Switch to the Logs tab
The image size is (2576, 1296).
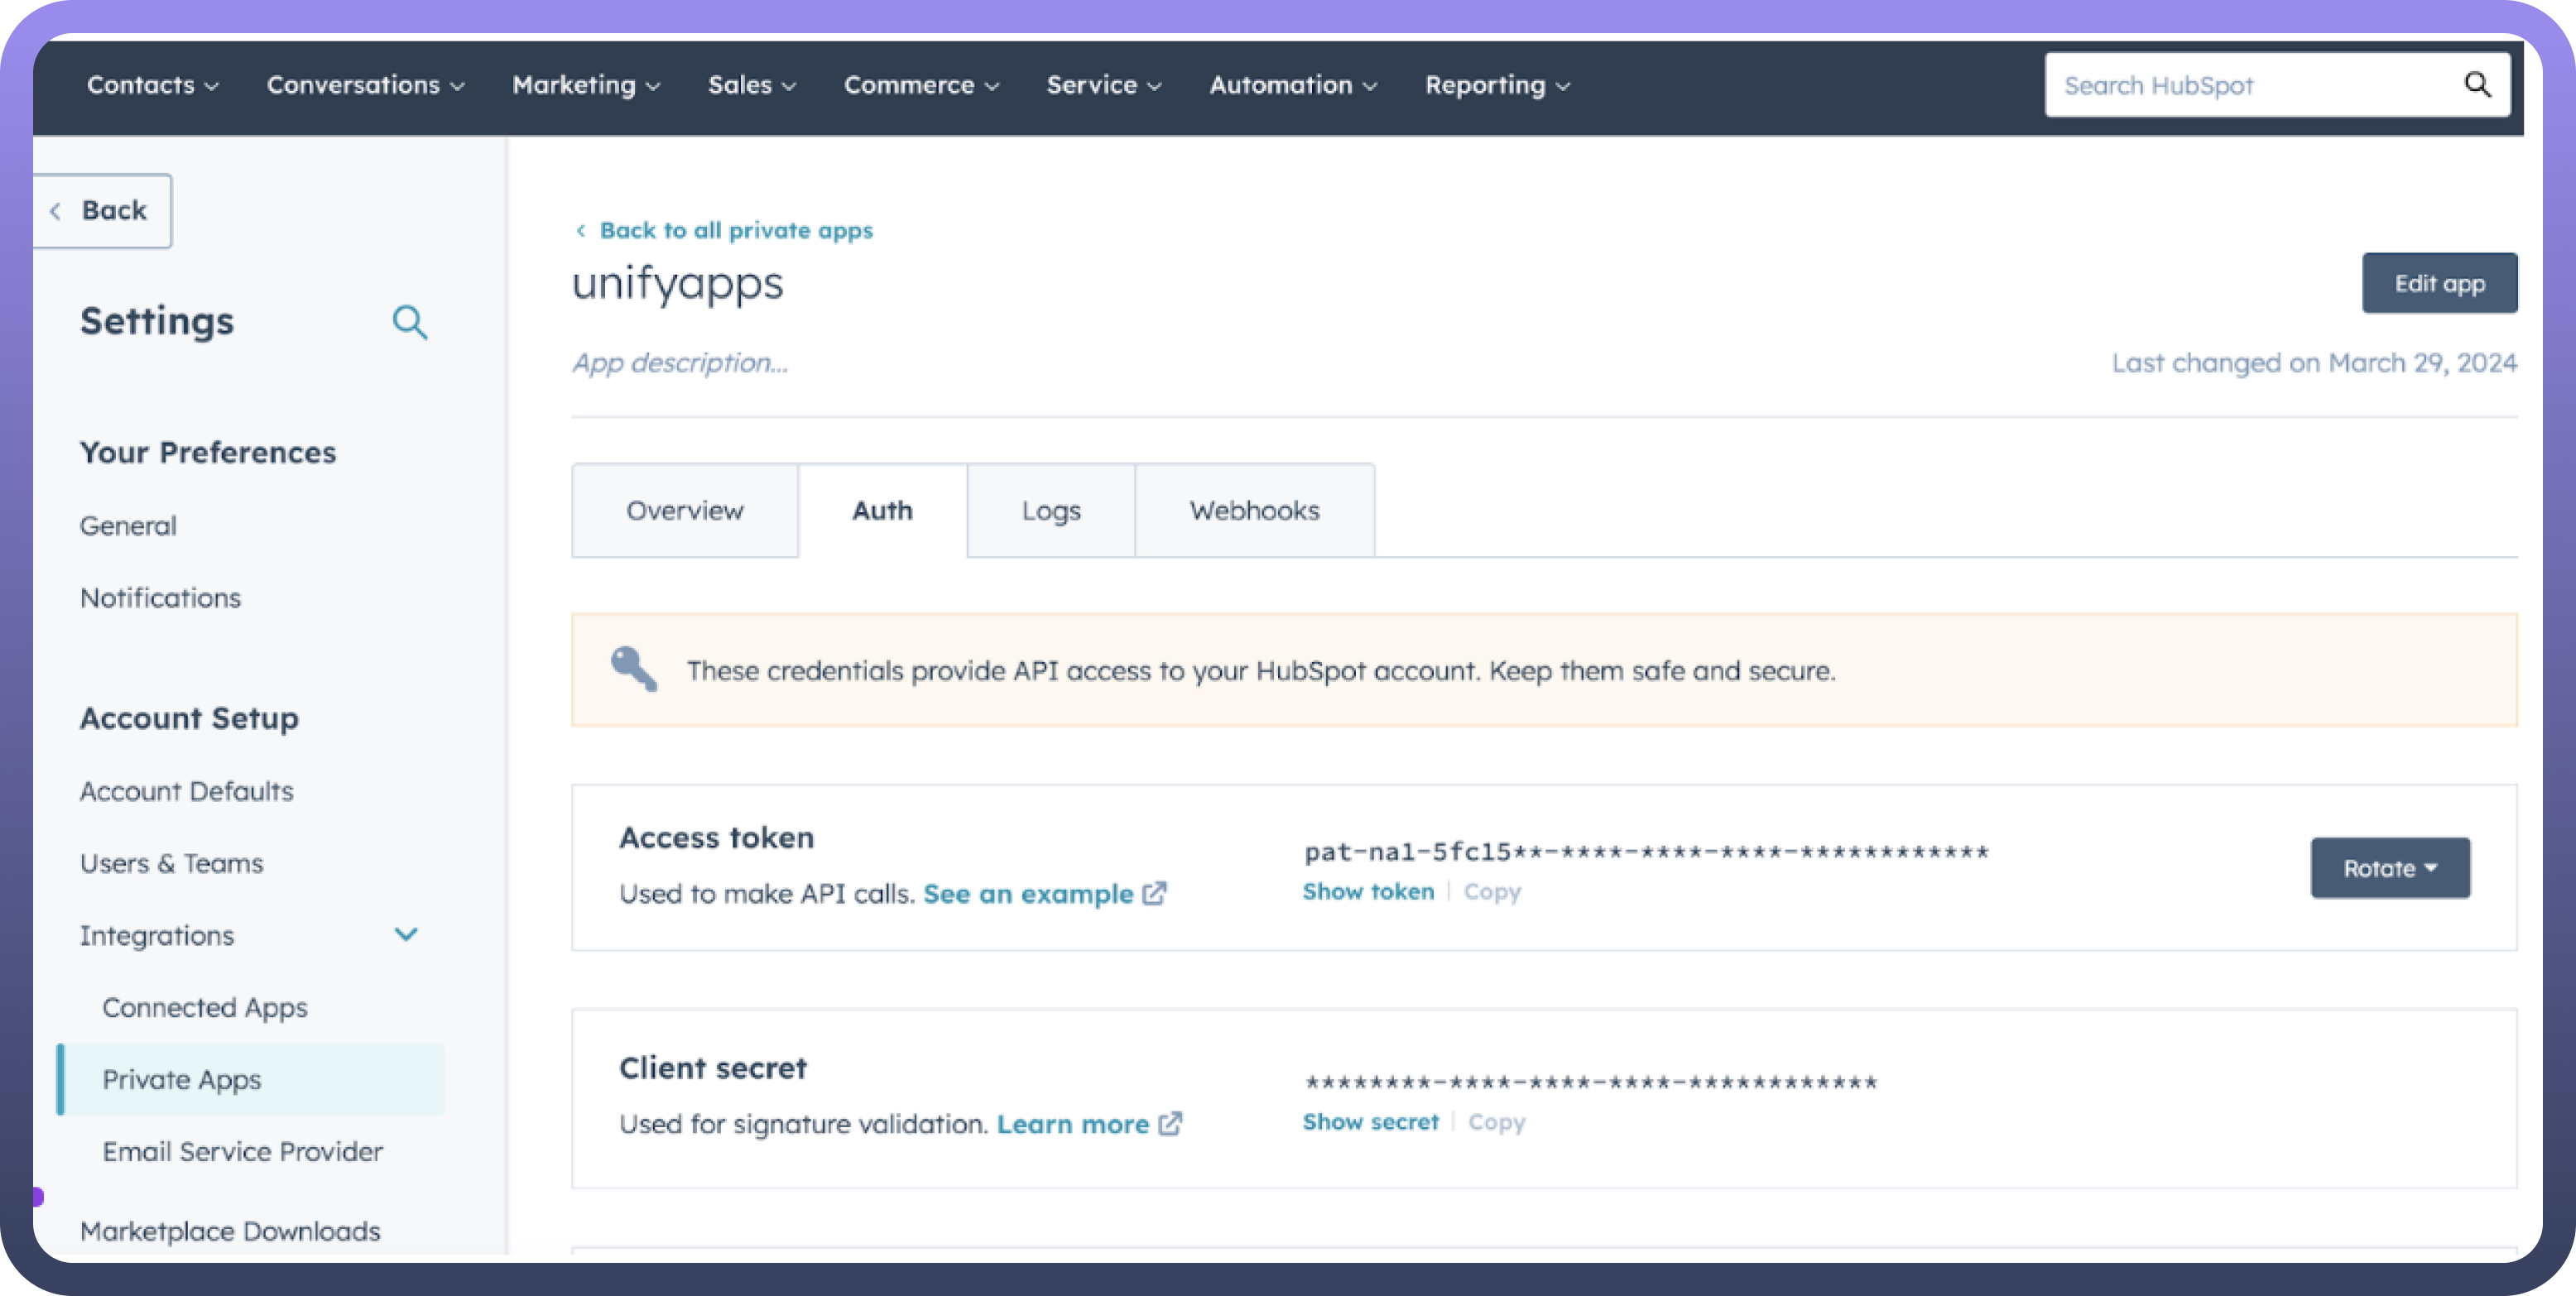pyautogui.click(x=1050, y=511)
